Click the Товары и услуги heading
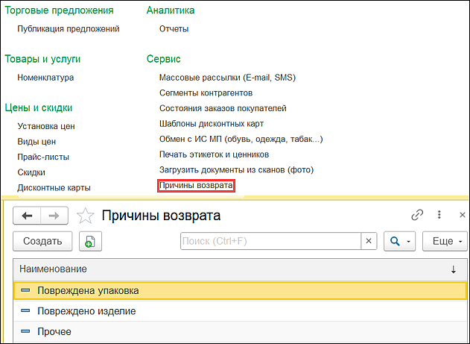 click(x=42, y=59)
